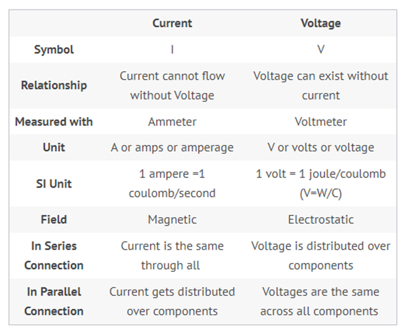Click 'Current cannot flow without Voltage' cell
Screen dimensions: 405x333
click(172, 85)
